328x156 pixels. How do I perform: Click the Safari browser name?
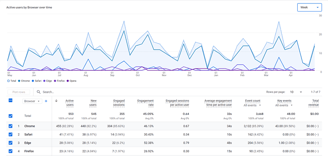[28, 135]
